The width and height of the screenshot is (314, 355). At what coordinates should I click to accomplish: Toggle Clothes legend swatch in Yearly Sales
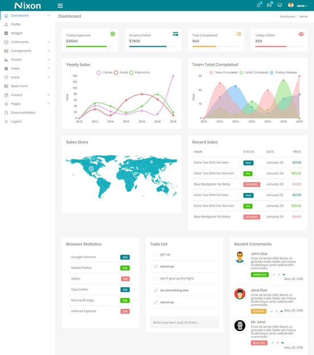click(99, 72)
